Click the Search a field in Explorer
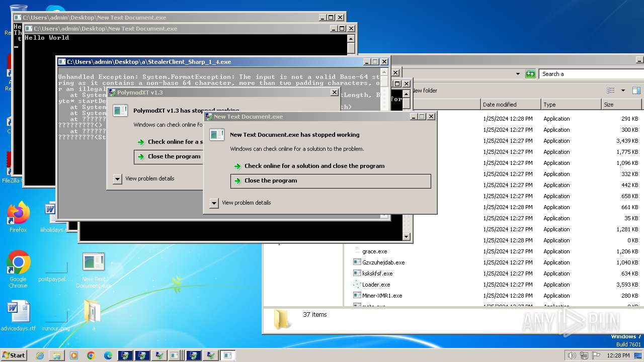644x362 pixels. (x=591, y=74)
